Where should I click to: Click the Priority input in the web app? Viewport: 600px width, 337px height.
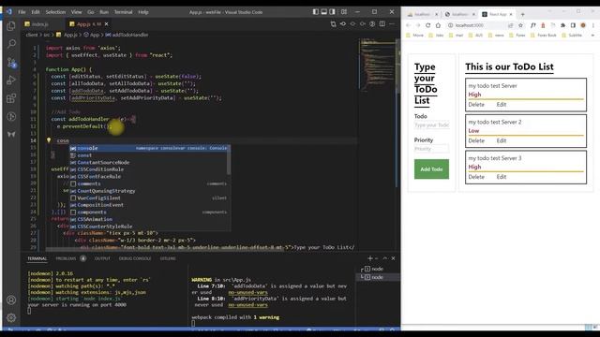pyautogui.click(x=431, y=149)
